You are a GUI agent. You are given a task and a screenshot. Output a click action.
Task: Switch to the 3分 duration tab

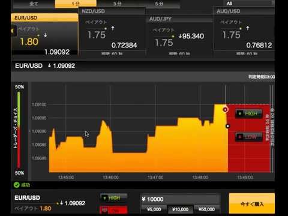[x=118, y=4]
